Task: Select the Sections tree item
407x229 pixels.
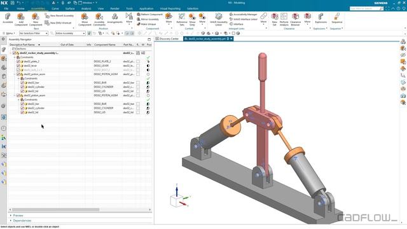Action: click(x=21, y=49)
